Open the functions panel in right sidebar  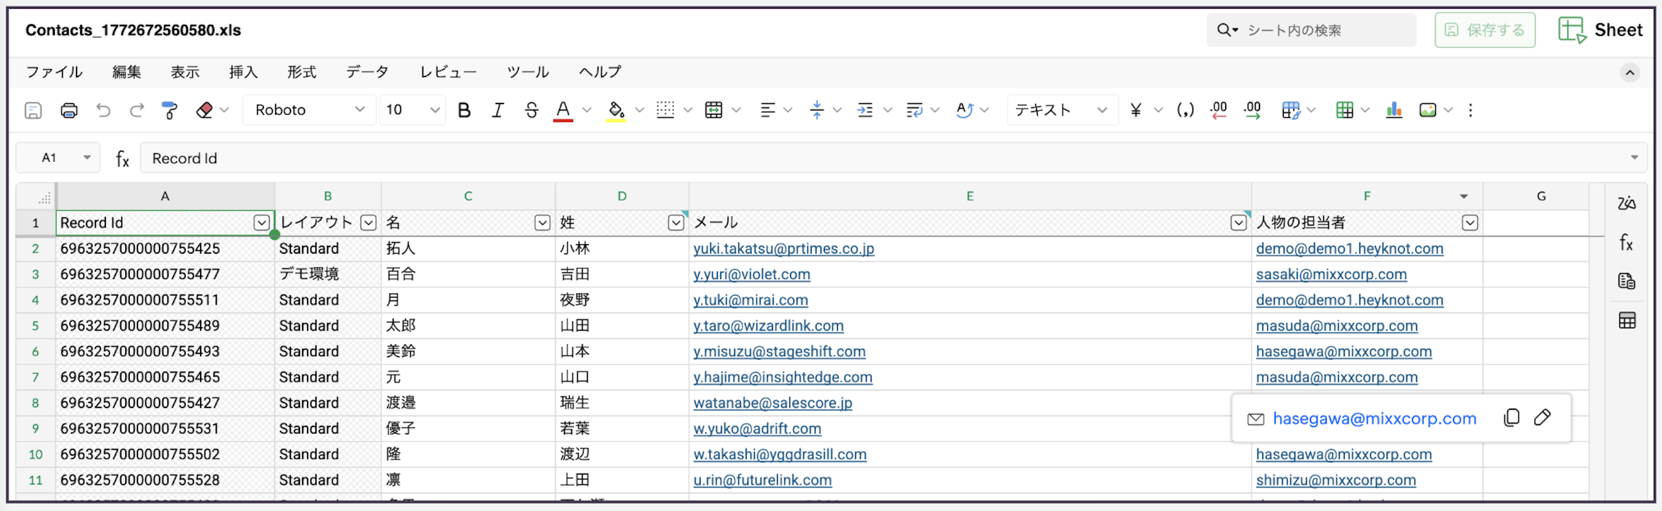click(x=1627, y=242)
